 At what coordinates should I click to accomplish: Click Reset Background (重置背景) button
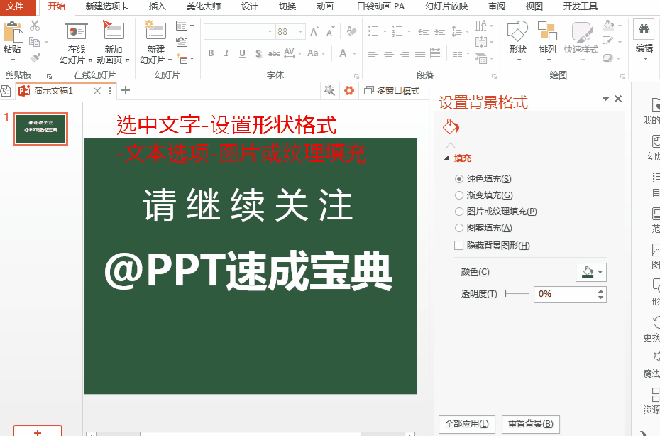click(x=530, y=424)
